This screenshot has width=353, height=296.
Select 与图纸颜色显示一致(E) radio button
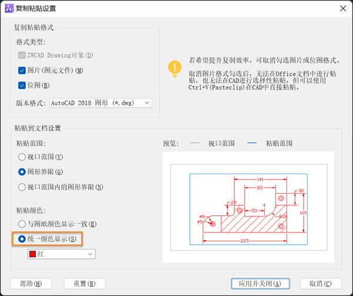coord(22,224)
